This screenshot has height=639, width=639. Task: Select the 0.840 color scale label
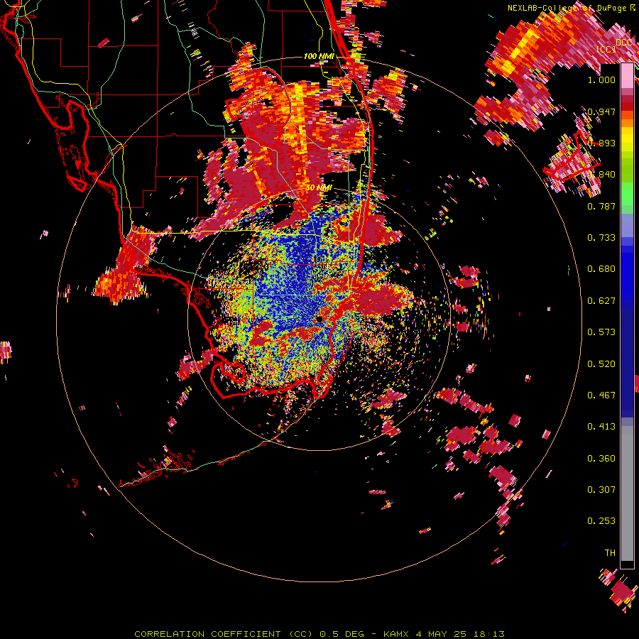click(x=601, y=175)
